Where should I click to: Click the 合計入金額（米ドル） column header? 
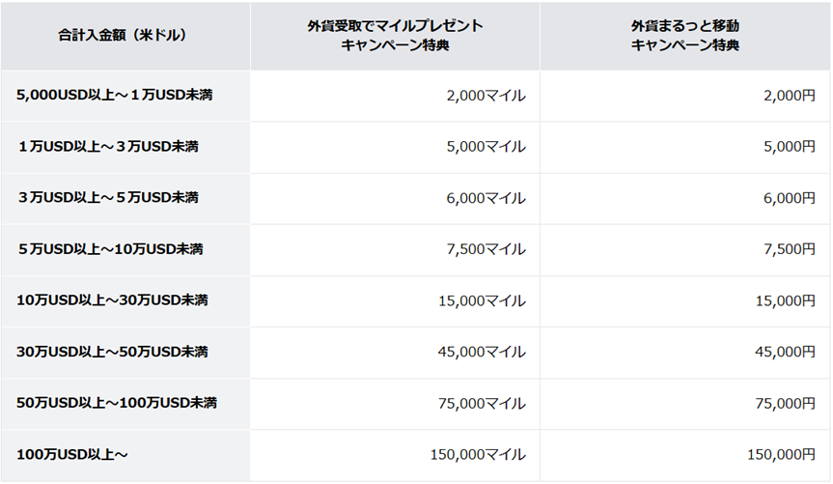pos(122,36)
